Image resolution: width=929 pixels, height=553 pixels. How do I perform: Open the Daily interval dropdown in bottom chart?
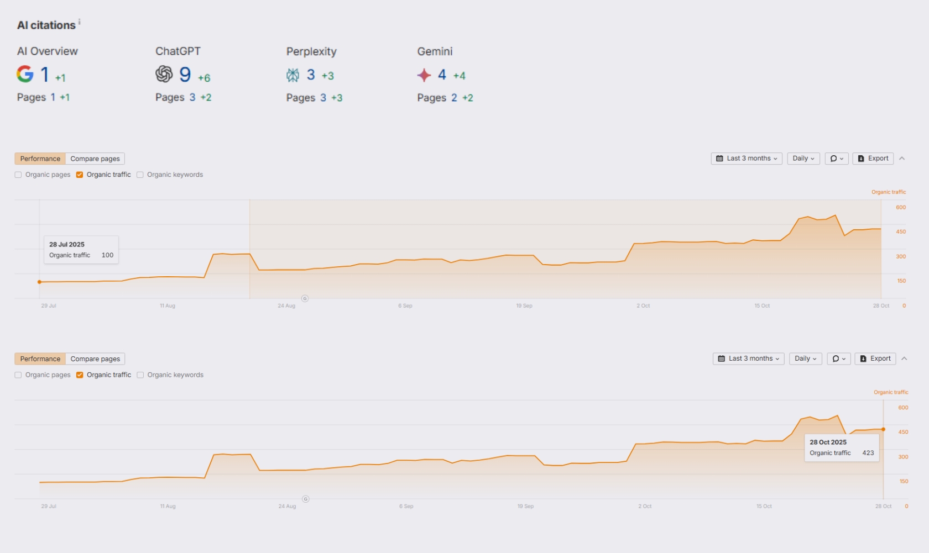[x=805, y=359]
